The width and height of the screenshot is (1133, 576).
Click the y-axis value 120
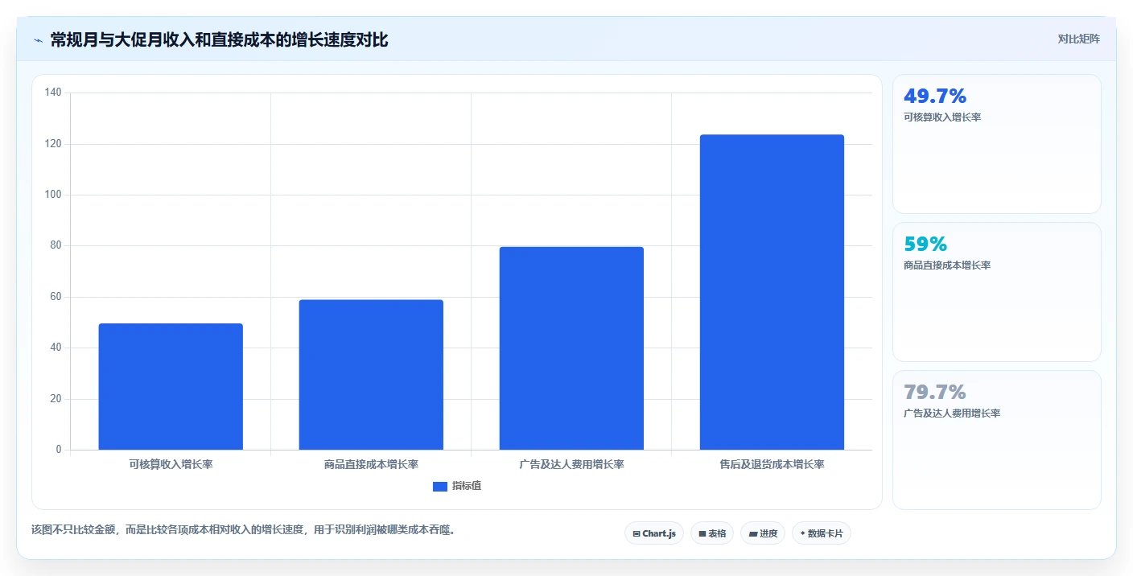point(53,144)
